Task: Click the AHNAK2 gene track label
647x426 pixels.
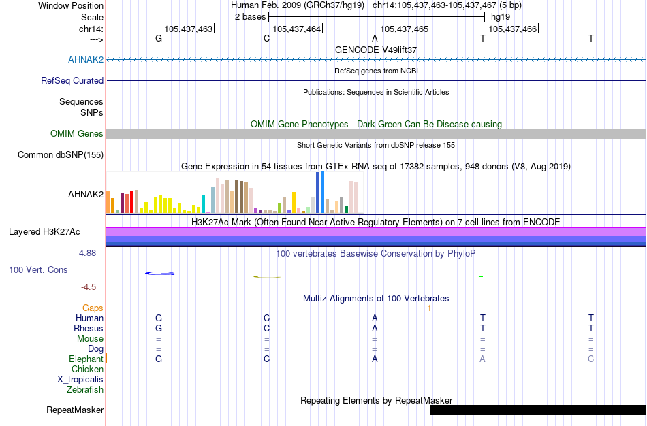Action: [x=86, y=59]
